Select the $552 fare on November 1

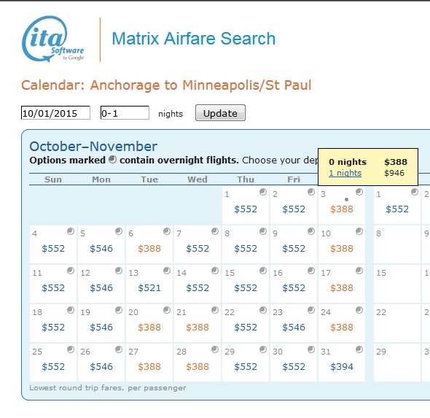pyautogui.click(x=397, y=209)
